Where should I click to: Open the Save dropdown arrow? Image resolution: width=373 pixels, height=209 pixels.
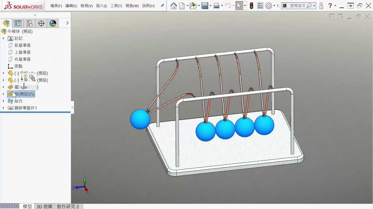click(x=210, y=6)
